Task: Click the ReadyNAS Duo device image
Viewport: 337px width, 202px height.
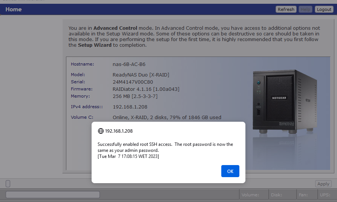Action: tap(285, 101)
